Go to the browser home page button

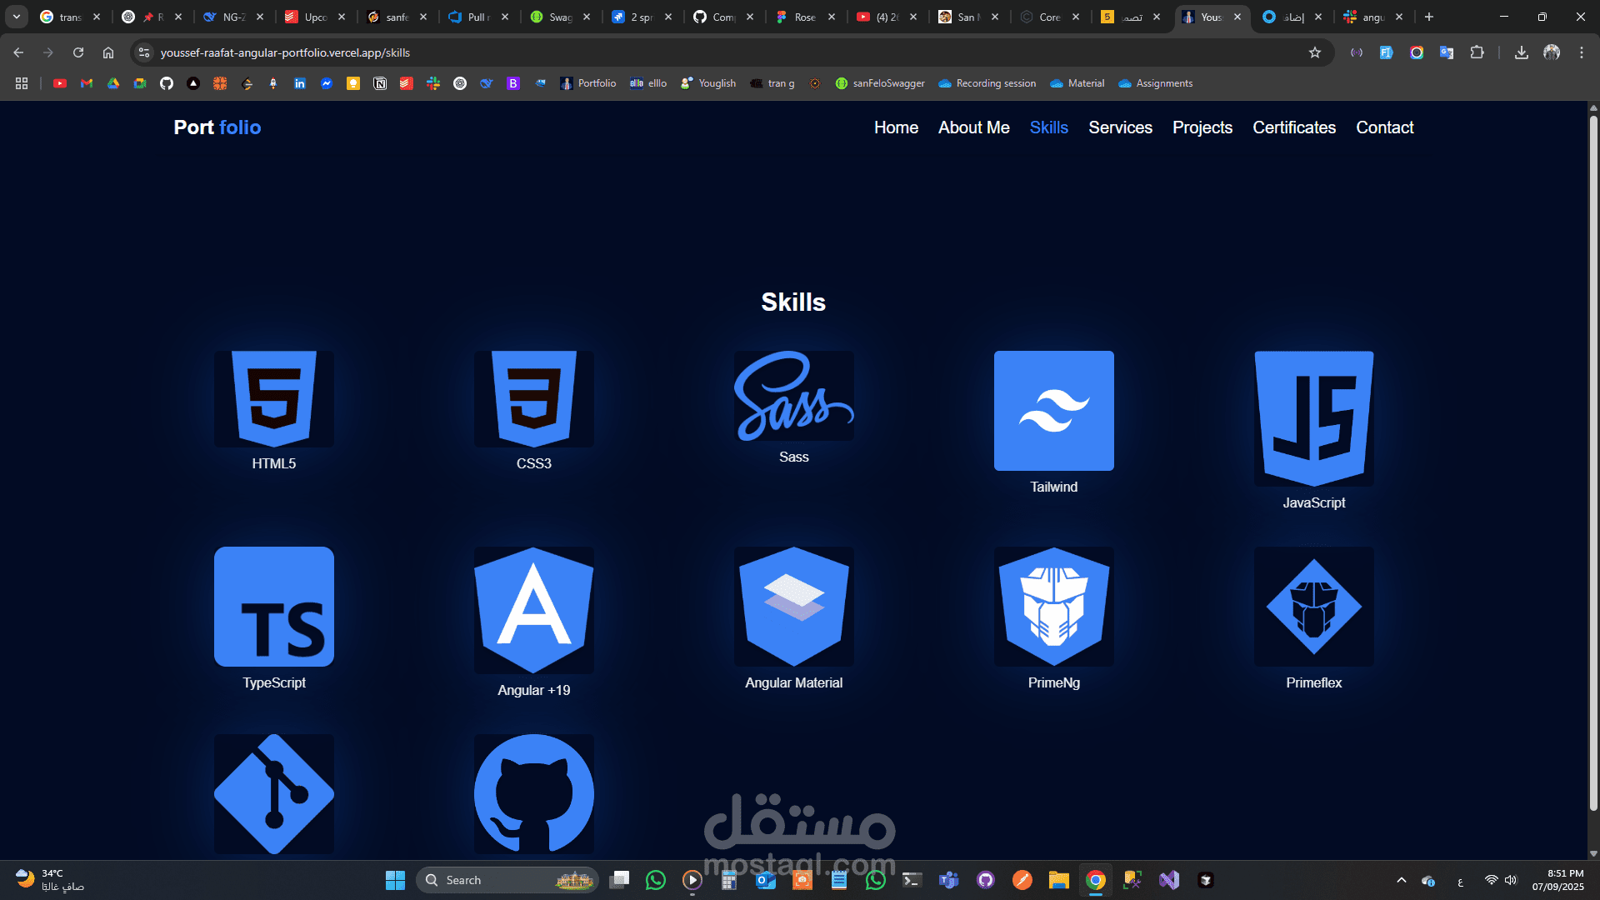tap(108, 52)
